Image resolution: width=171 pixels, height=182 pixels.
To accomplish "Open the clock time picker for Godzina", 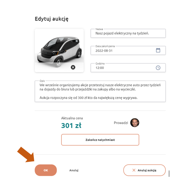I will coord(158,68).
